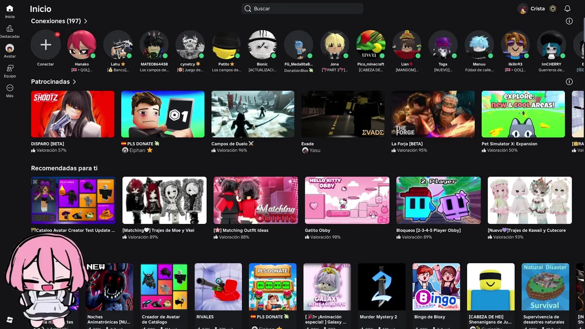Viewport: 585px width, 329px height.
Task: Click the Yasu creator name
Action: pos(315,150)
